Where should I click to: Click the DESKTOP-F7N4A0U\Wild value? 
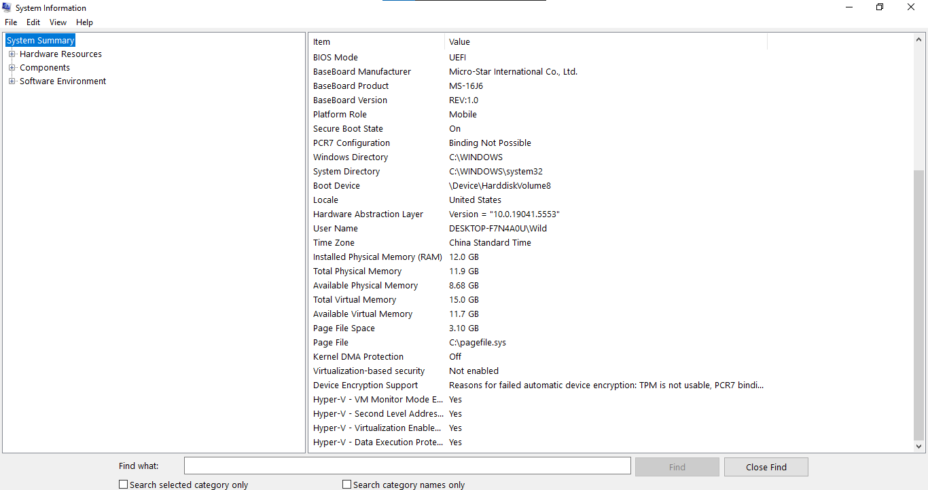(498, 229)
